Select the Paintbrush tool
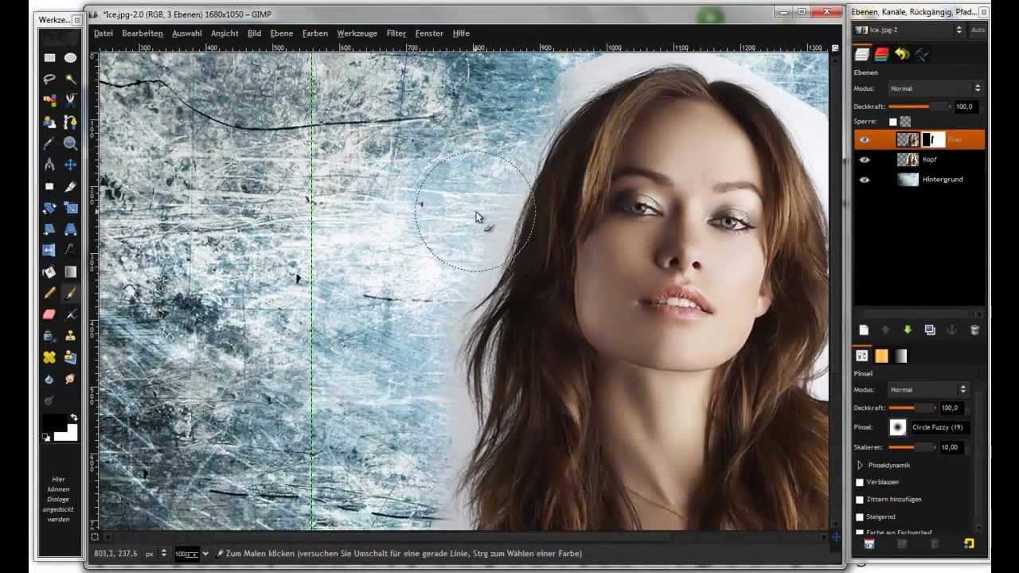The height and width of the screenshot is (573, 1019). pyautogui.click(x=70, y=293)
